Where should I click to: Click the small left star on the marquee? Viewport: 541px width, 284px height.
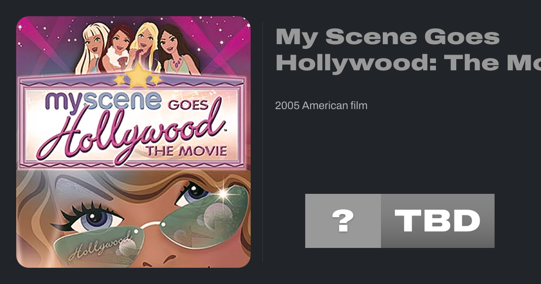pyautogui.click(x=119, y=80)
